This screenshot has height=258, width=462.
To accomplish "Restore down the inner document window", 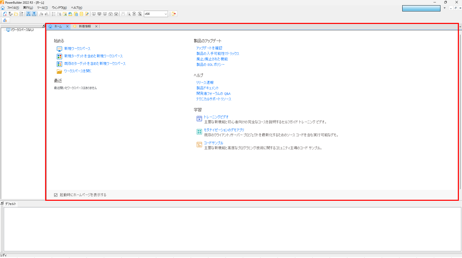I will 455,8.
